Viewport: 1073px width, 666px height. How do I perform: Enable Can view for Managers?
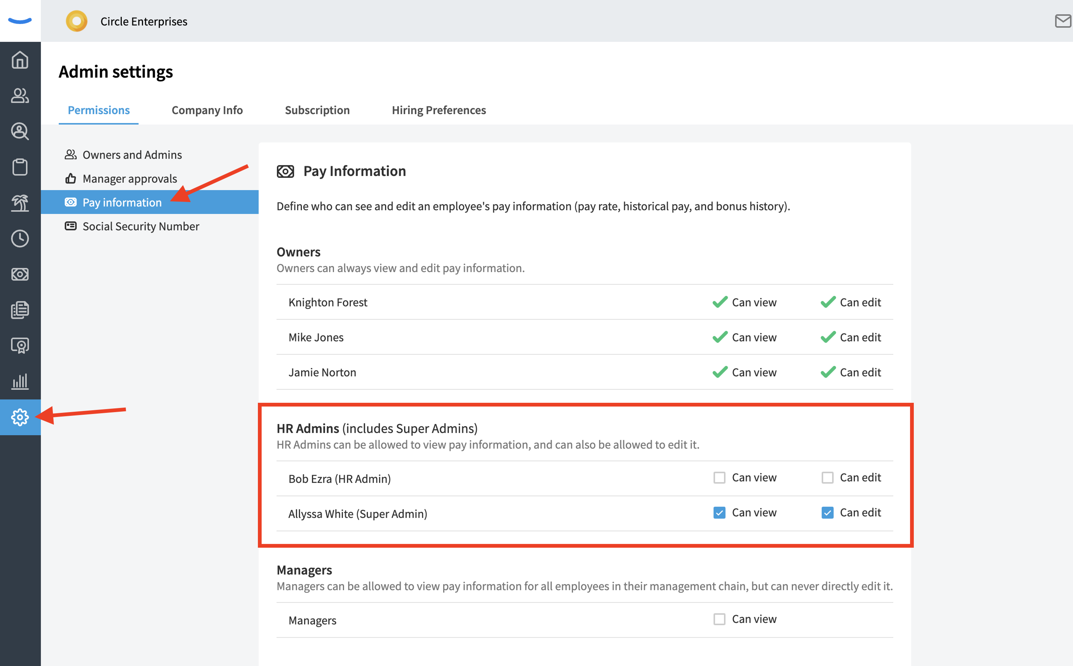point(720,619)
